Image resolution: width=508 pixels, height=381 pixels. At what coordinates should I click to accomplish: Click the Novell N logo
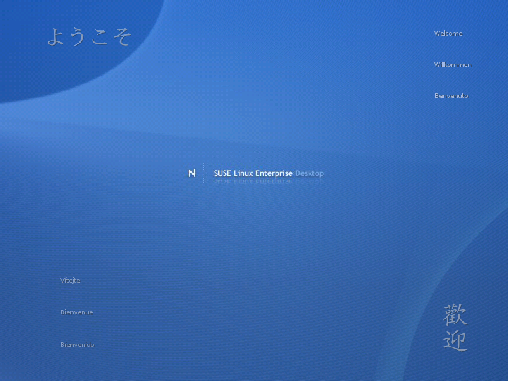coord(192,173)
